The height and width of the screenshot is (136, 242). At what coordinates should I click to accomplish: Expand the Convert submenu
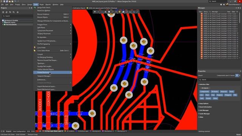point(53,54)
